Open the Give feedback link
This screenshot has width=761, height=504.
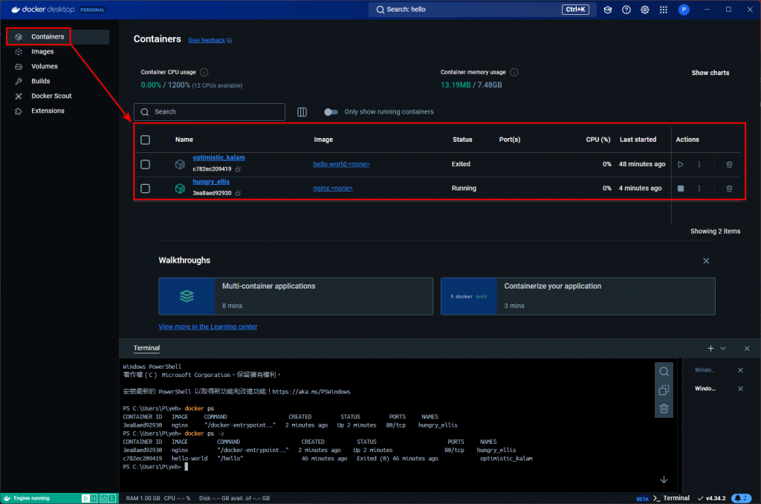[x=210, y=40]
